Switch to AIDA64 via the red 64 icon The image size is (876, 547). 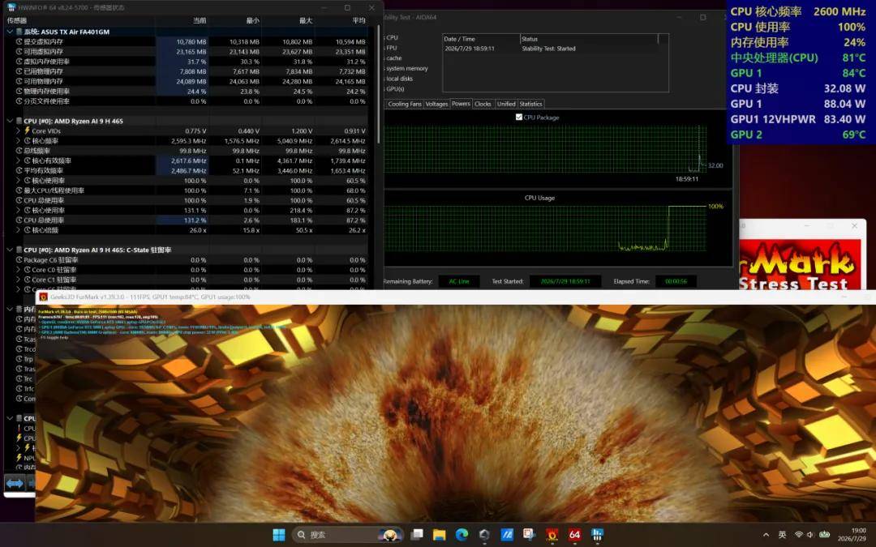click(x=574, y=535)
